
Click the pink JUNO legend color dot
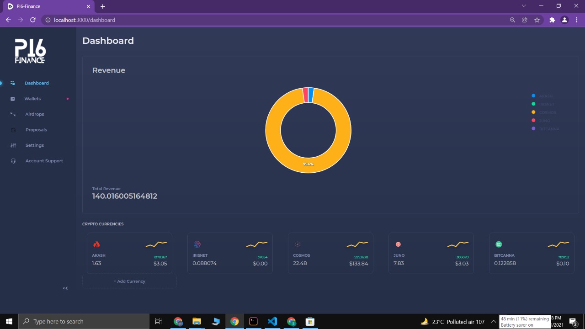pos(533,121)
